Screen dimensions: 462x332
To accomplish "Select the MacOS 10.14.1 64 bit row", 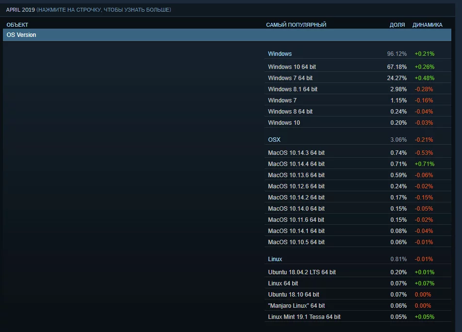I will coord(358,231).
